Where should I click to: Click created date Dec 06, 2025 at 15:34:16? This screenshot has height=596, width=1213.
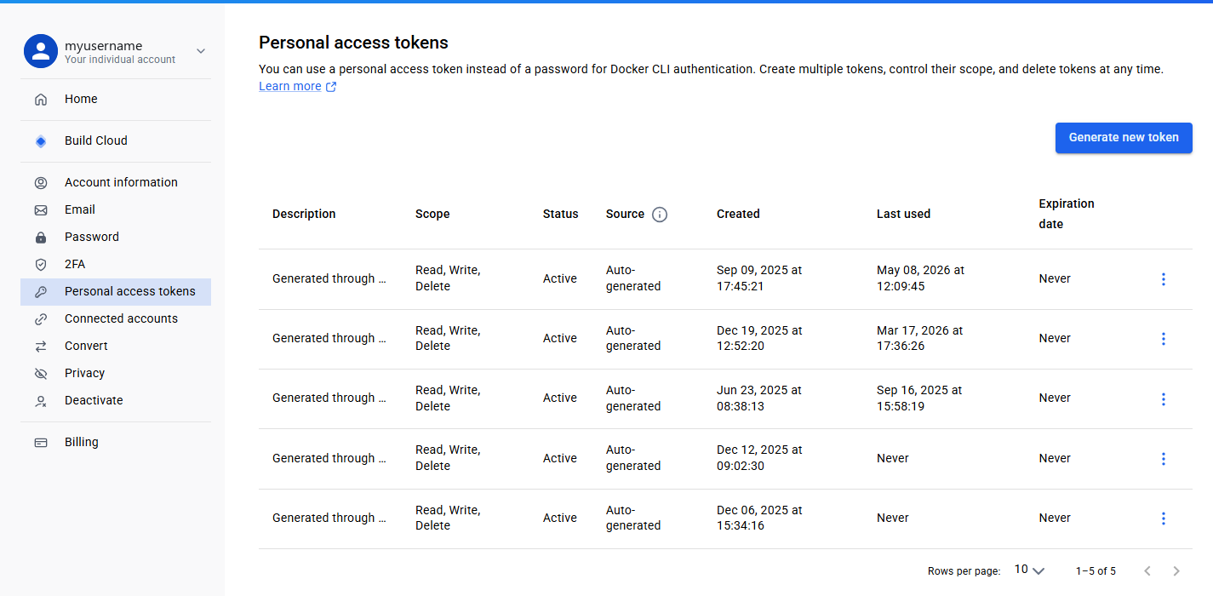tap(759, 518)
